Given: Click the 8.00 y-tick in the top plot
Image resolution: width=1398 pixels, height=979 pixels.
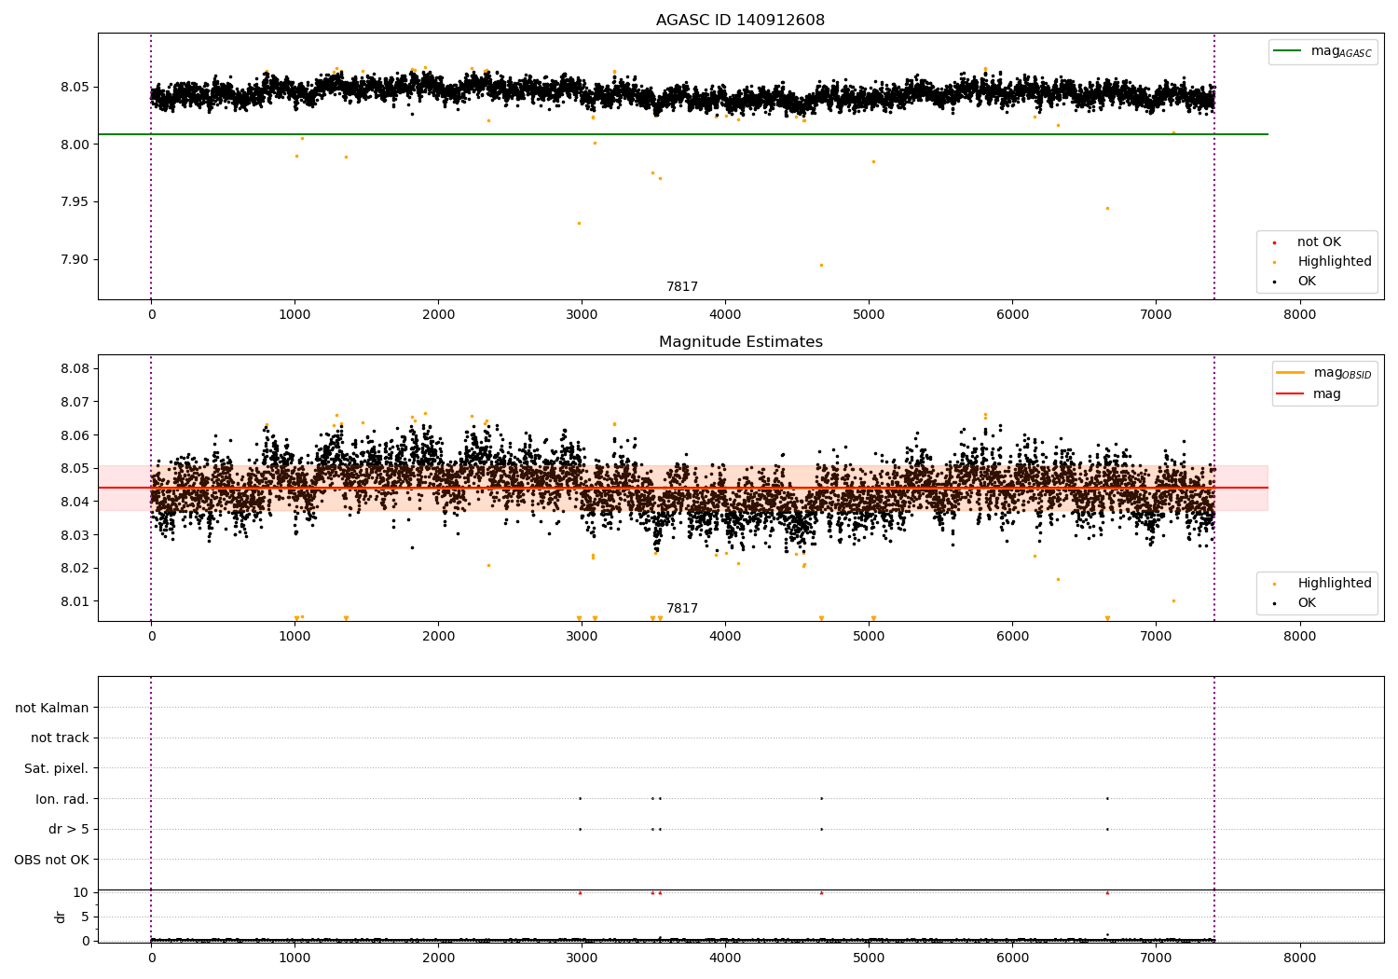Looking at the screenshot, I should pyautogui.click(x=75, y=145).
